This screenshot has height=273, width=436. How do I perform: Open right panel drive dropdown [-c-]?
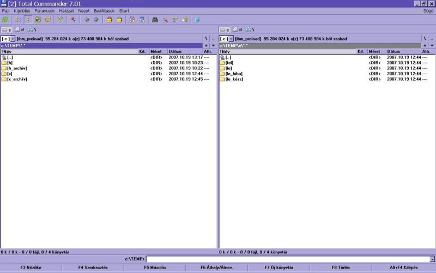coord(226,39)
